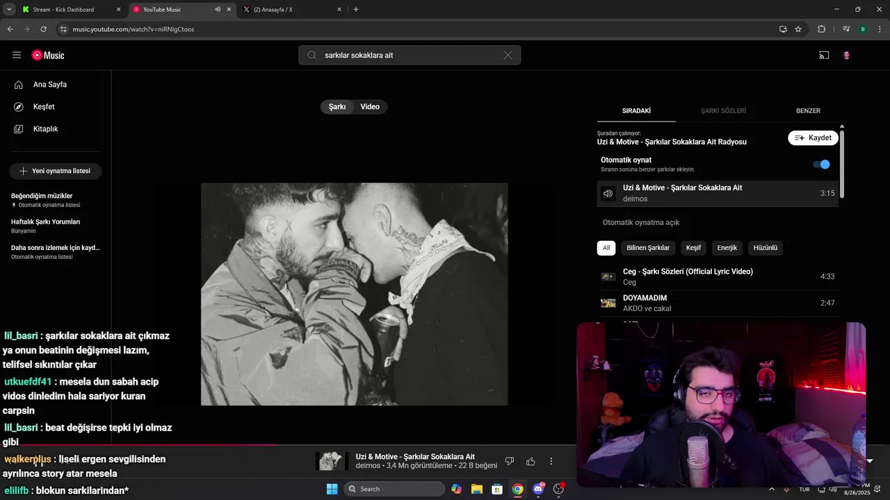Viewport: 890px width, 500px height.
Task: Open Daha sonra izlemek için kaydedilenler playlist
Action: (56, 251)
